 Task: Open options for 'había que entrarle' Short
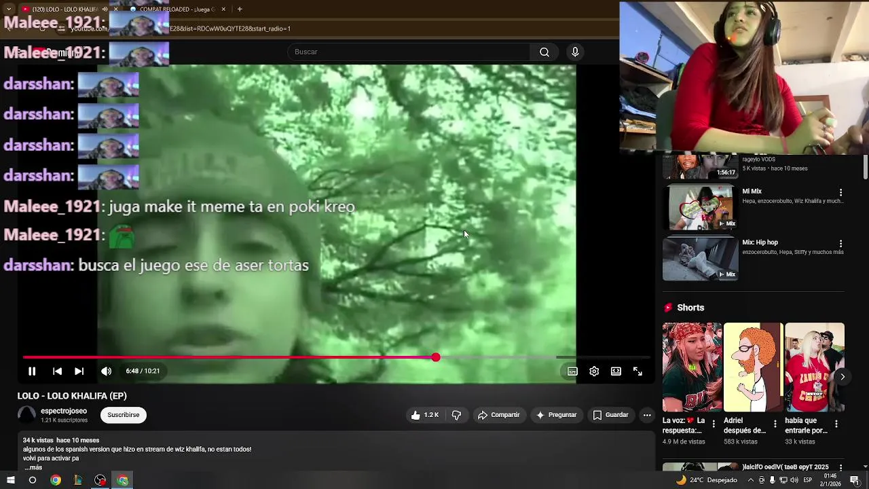pos(836,424)
